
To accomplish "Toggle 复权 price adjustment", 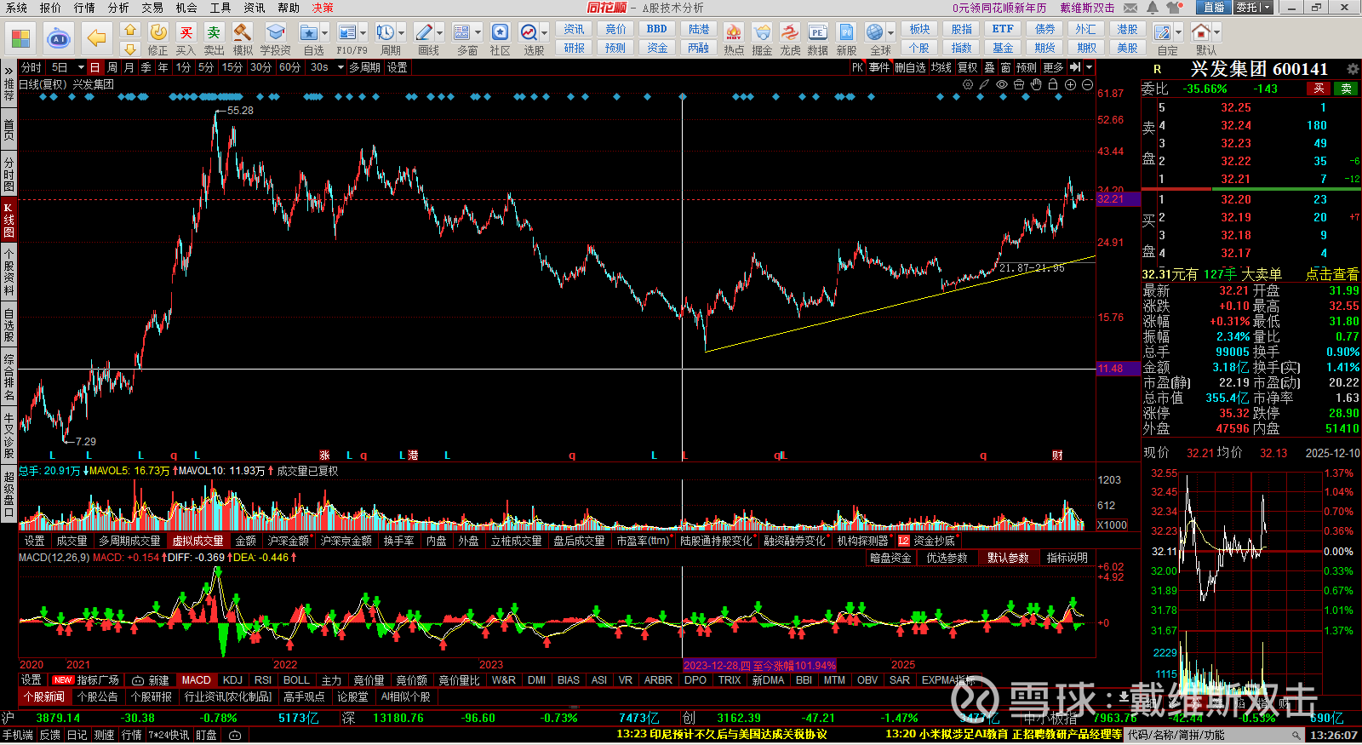I will [968, 67].
